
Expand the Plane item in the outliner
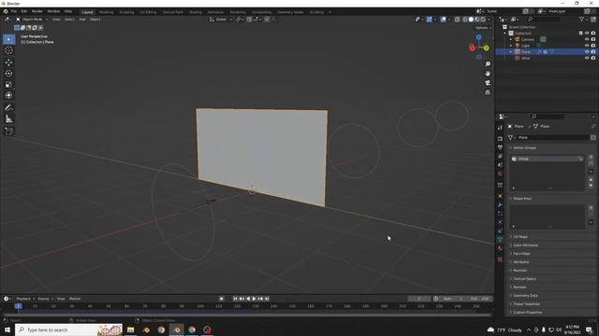[x=511, y=51]
